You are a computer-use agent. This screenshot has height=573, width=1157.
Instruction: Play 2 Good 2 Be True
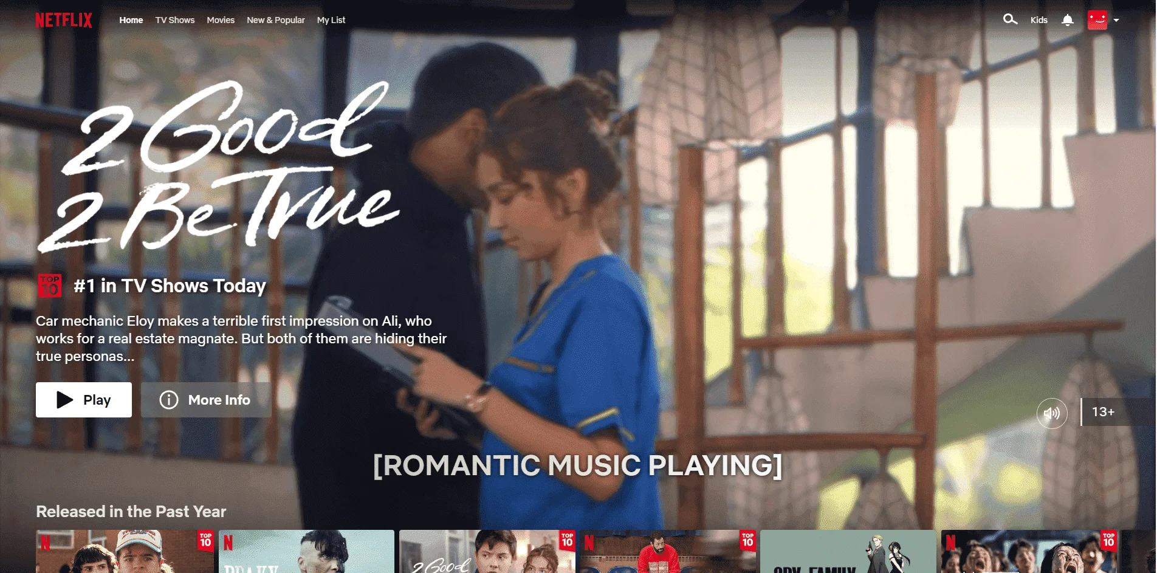click(84, 400)
